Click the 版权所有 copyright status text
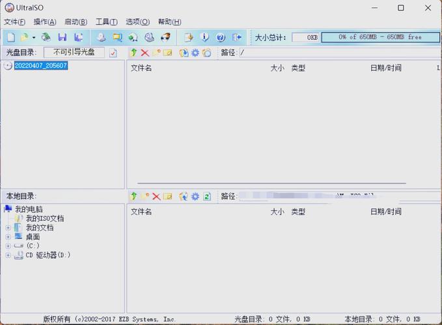This screenshot has width=442, height=325. tap(109, 319)
